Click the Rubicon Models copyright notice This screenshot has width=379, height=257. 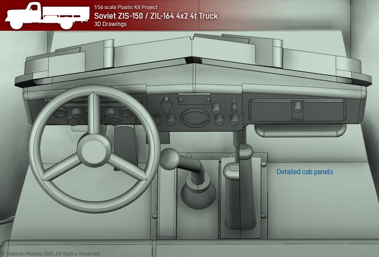click(x=51, y=254)
